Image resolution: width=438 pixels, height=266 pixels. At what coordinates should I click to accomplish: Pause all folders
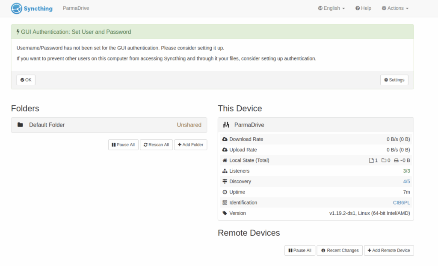[123, 145]
